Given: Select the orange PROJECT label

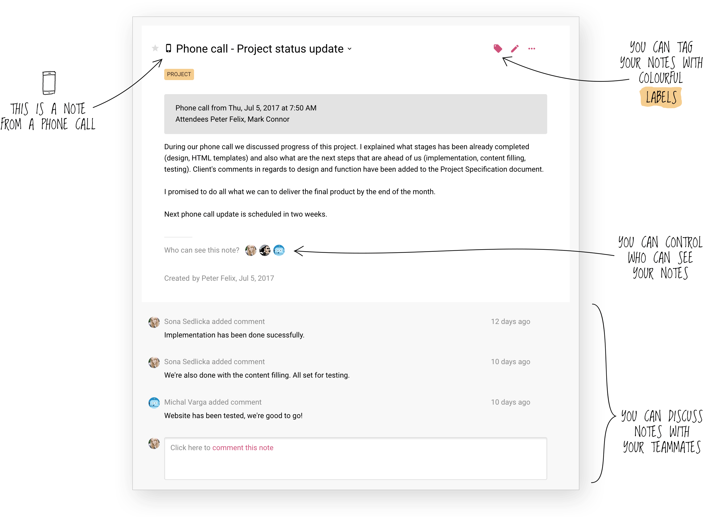Looking at the screenshot, I should 179,74.
